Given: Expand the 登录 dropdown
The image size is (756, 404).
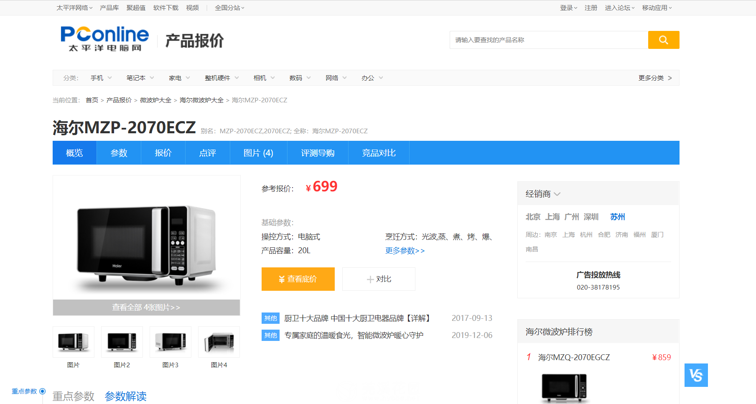Looking at the screenshot, I should click(x=568, y=8).
